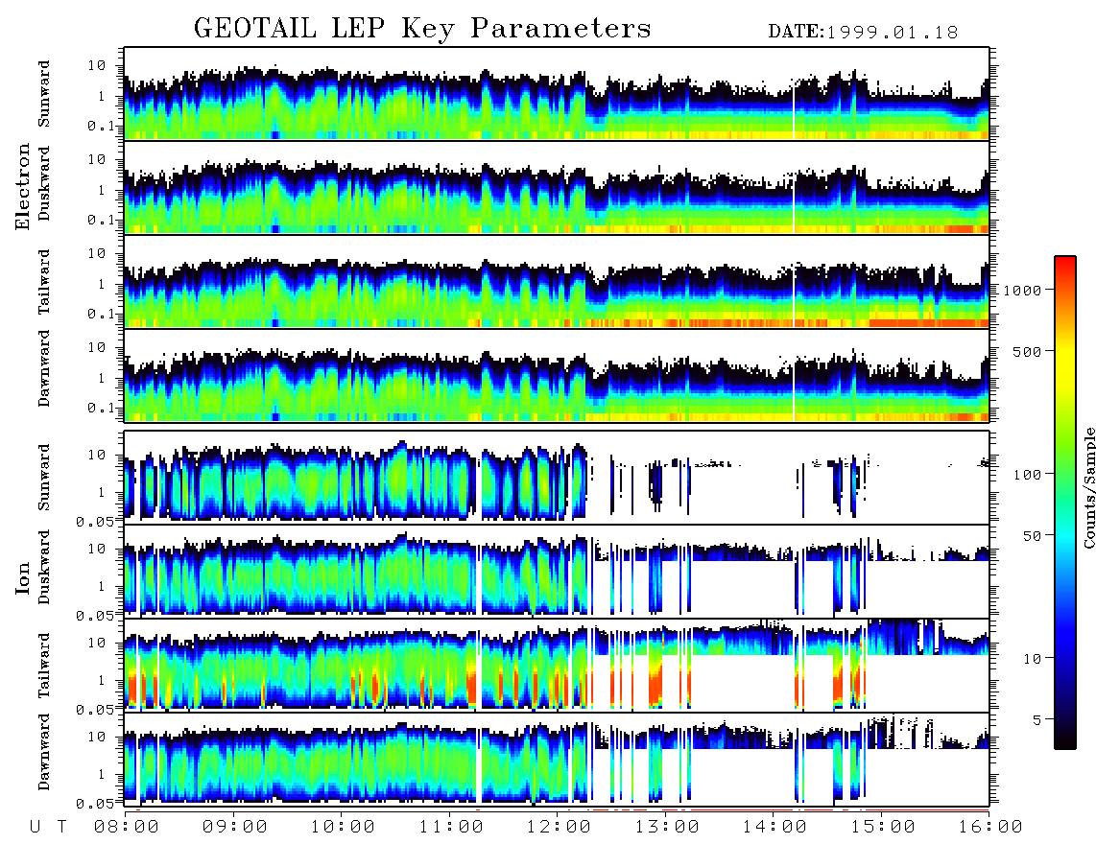The height and width of the screenshot is (844, 1096).
Task: Click inside the Ion Tailward spectrogram panel
Action: click(x=557, y=665)
